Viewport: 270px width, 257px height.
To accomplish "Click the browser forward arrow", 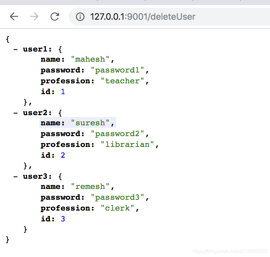I will 34,17.
